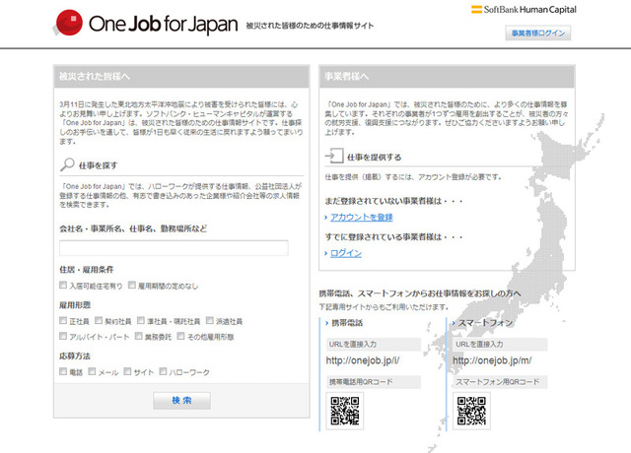Enable the 準社員・嘱託社員 checkbox
The height and width of the screenshot is (453, 631).
click(141, 320)
